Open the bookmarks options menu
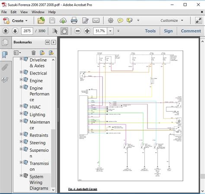The width and height of the screenshot is (205, 194). (x=17, y=53)
